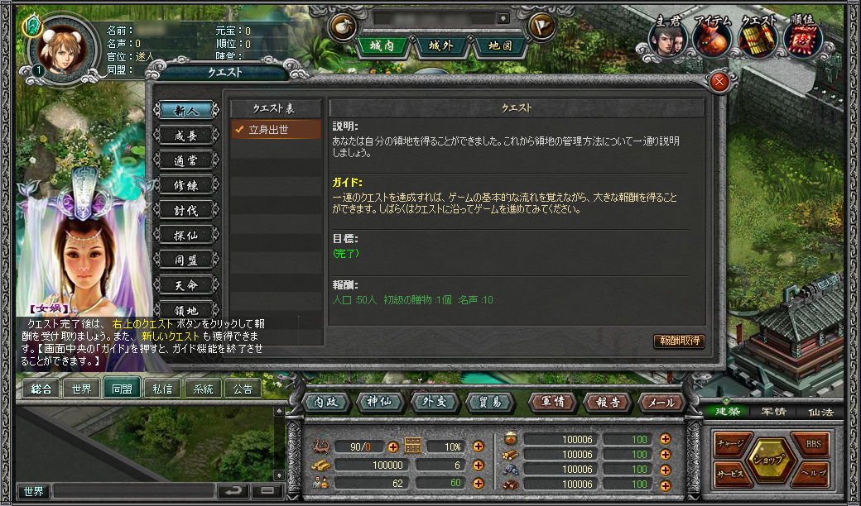This screenshot has width=861, height=506.
Task: Click the chat scrollbar down arrow
Action: coord(279,476)
